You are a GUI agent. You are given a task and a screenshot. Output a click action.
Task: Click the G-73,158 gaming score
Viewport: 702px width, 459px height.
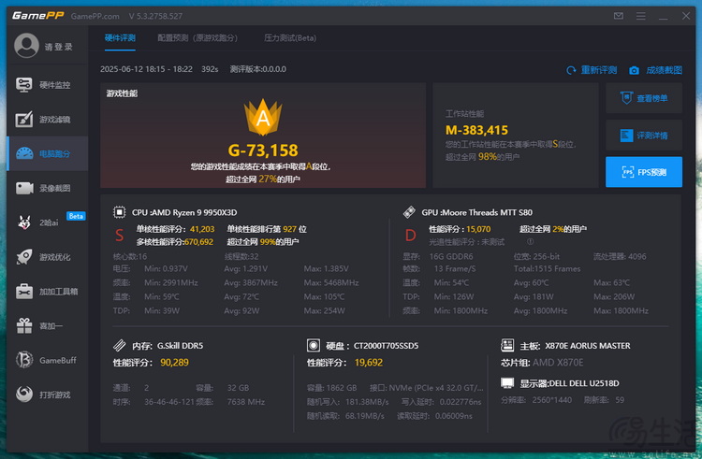coord(263,151)
